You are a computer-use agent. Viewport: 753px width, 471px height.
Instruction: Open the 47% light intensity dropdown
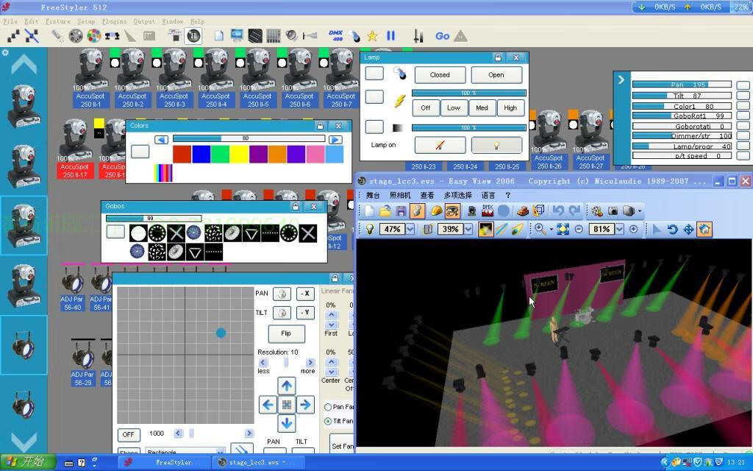click(410, 230)
